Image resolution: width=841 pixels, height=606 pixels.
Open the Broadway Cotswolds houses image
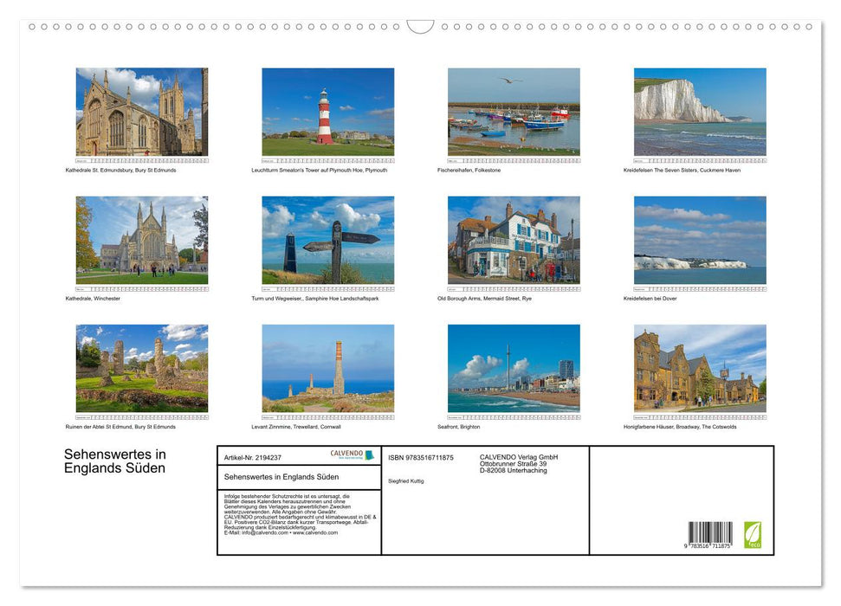[x=699, y=368]
